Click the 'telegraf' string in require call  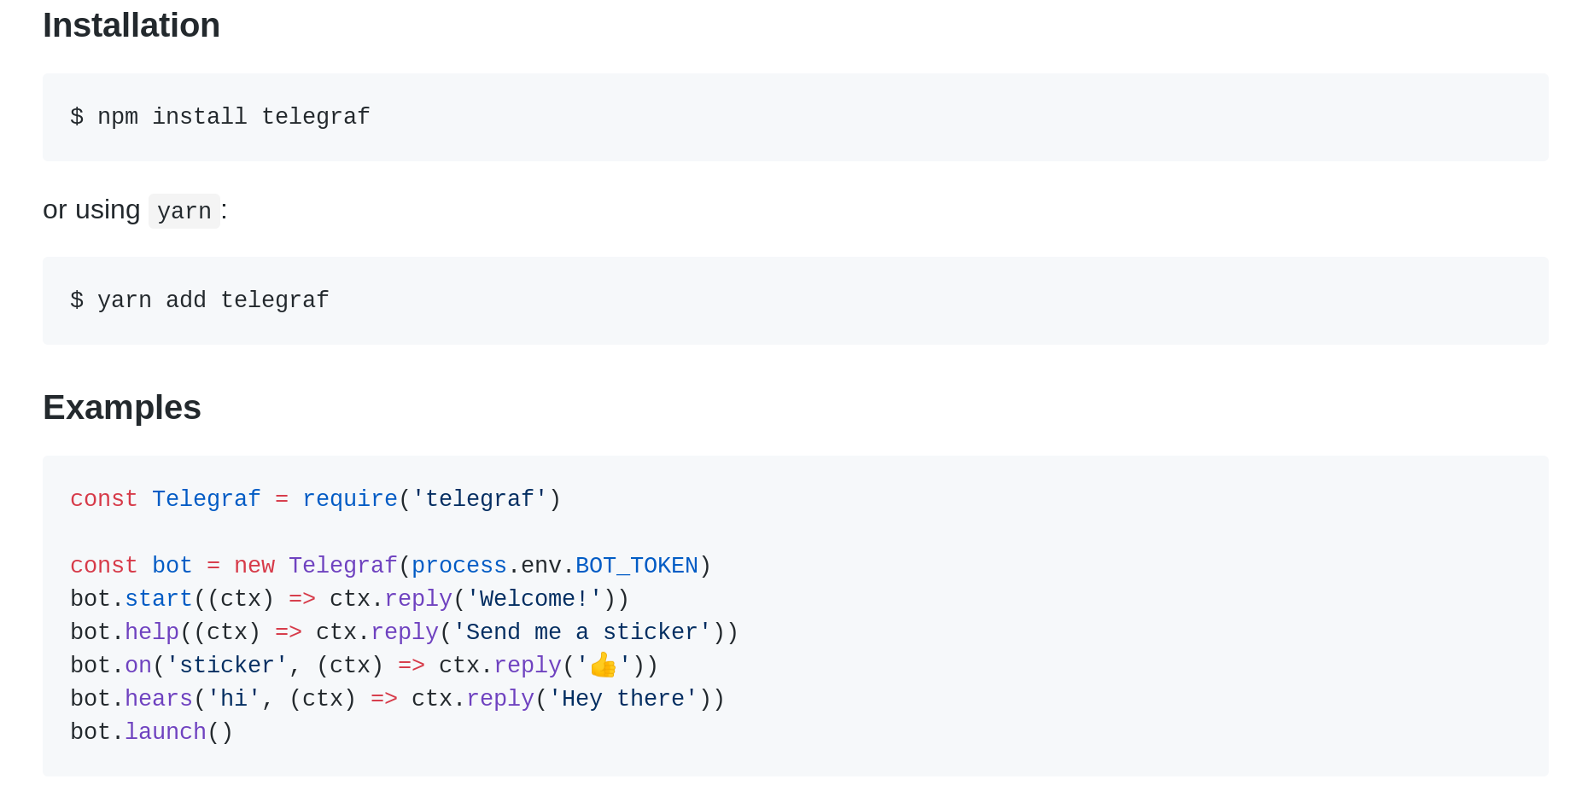point(480,499)
